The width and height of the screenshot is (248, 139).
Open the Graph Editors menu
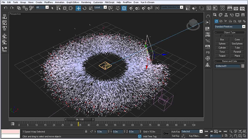pos(73,2)
